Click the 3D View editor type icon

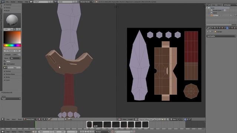click(3, 119)
